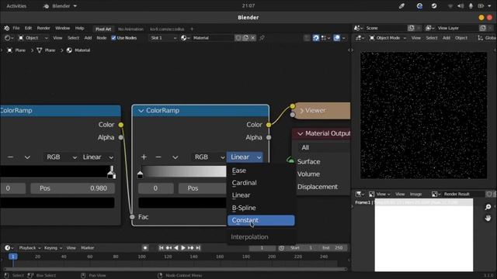Switch to the No Animation workspace tab
497x279 pixels.
(130, 29)
